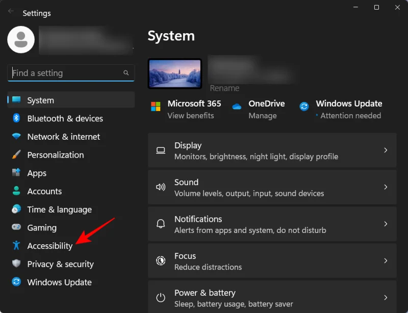The height and width of the screenshot is (313, 408).
Task: Expand the Display settings row
Action: coord(272,150)
